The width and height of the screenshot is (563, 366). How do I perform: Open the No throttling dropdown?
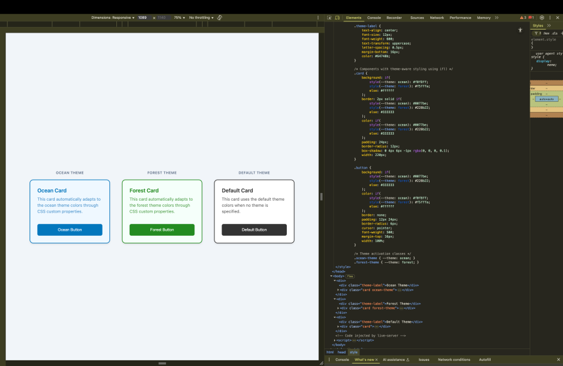(201, 18)
